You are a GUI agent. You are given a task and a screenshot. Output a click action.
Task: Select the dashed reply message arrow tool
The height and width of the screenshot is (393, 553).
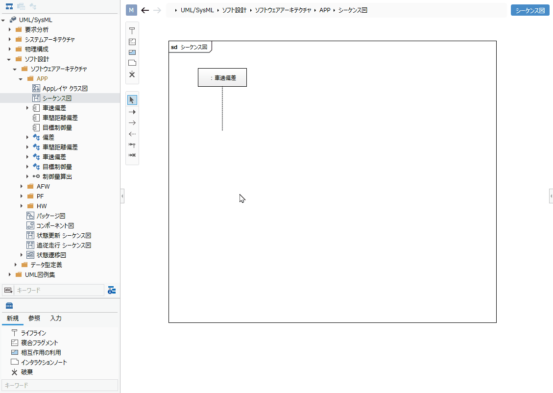click(x=132, y=134)
